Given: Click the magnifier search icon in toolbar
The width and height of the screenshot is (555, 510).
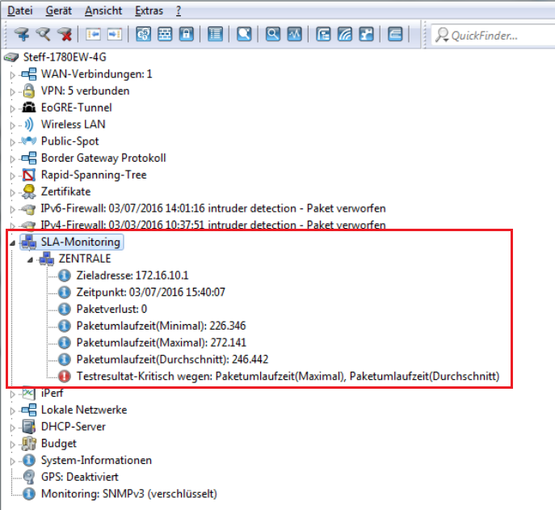Looking at the screenshot, I should tap(273, 35).
